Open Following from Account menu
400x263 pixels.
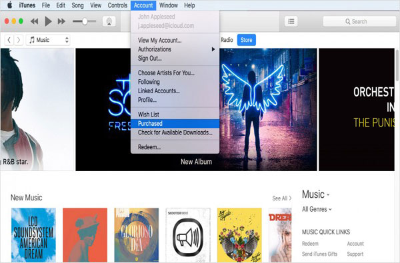(x=175, y=82)
